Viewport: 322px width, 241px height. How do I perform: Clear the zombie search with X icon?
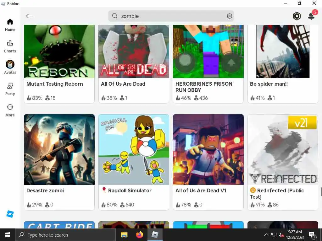click(229, 16)
